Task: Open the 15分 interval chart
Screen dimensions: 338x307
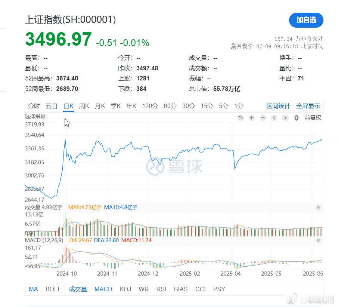Action: (207, 106)
